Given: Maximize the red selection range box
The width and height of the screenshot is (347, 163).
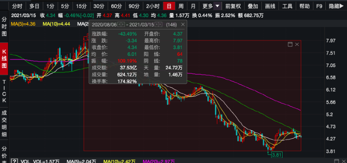Looking at the screenshot, I should tap(290, 44).
